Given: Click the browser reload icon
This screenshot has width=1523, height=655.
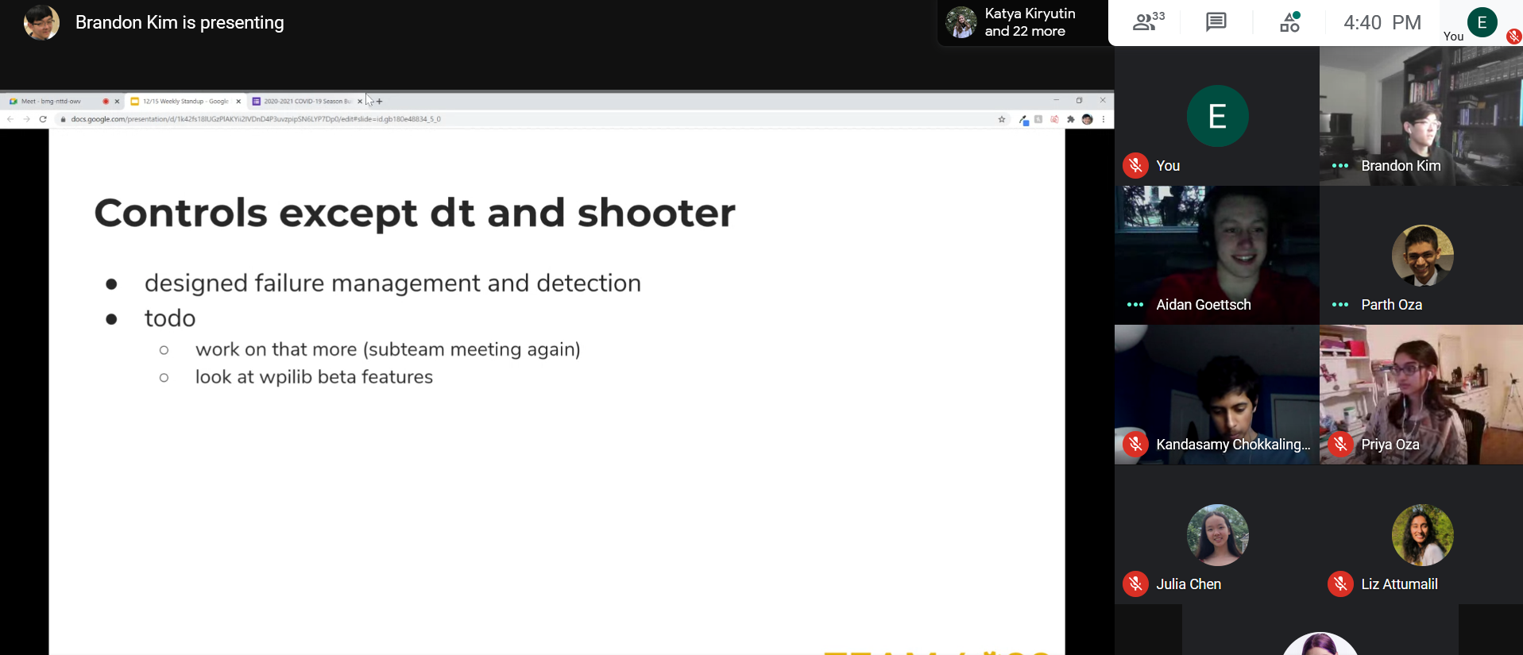Looking at the screenshot, I should pyautogui.click(x=43, y=119).
